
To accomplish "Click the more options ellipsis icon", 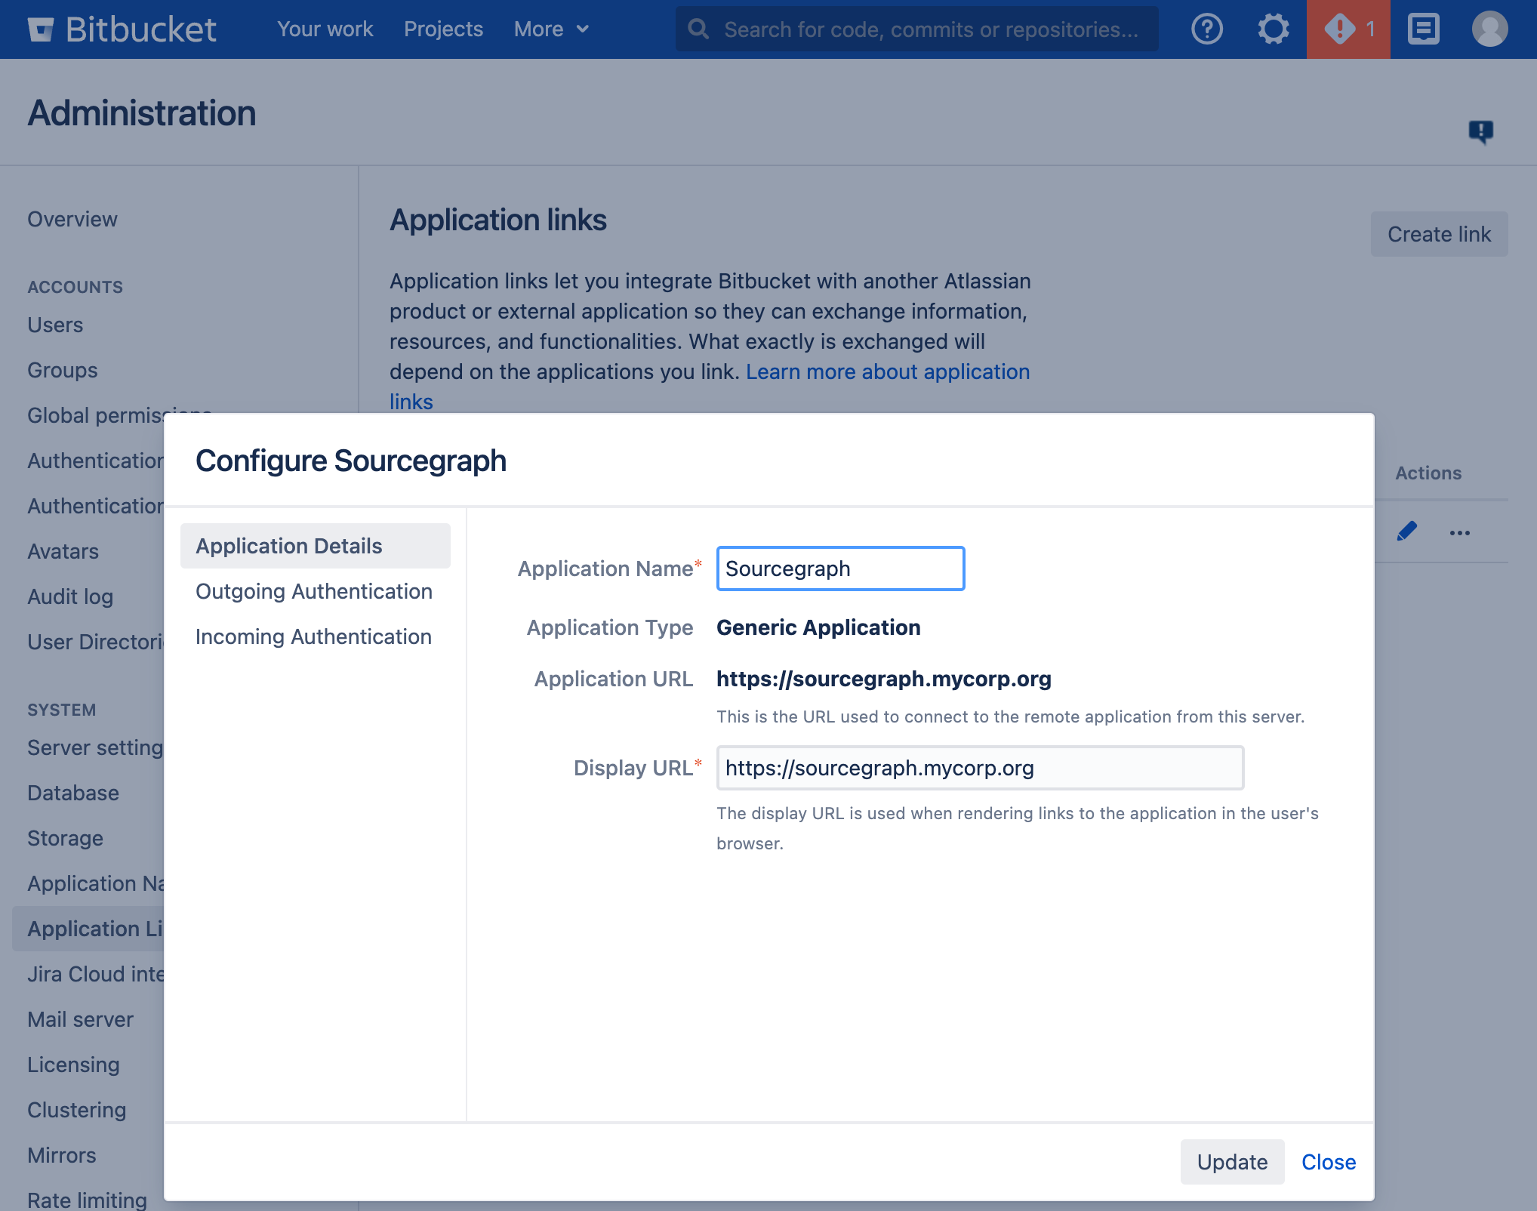I will pyautogui.click(x=1460, y=532).
